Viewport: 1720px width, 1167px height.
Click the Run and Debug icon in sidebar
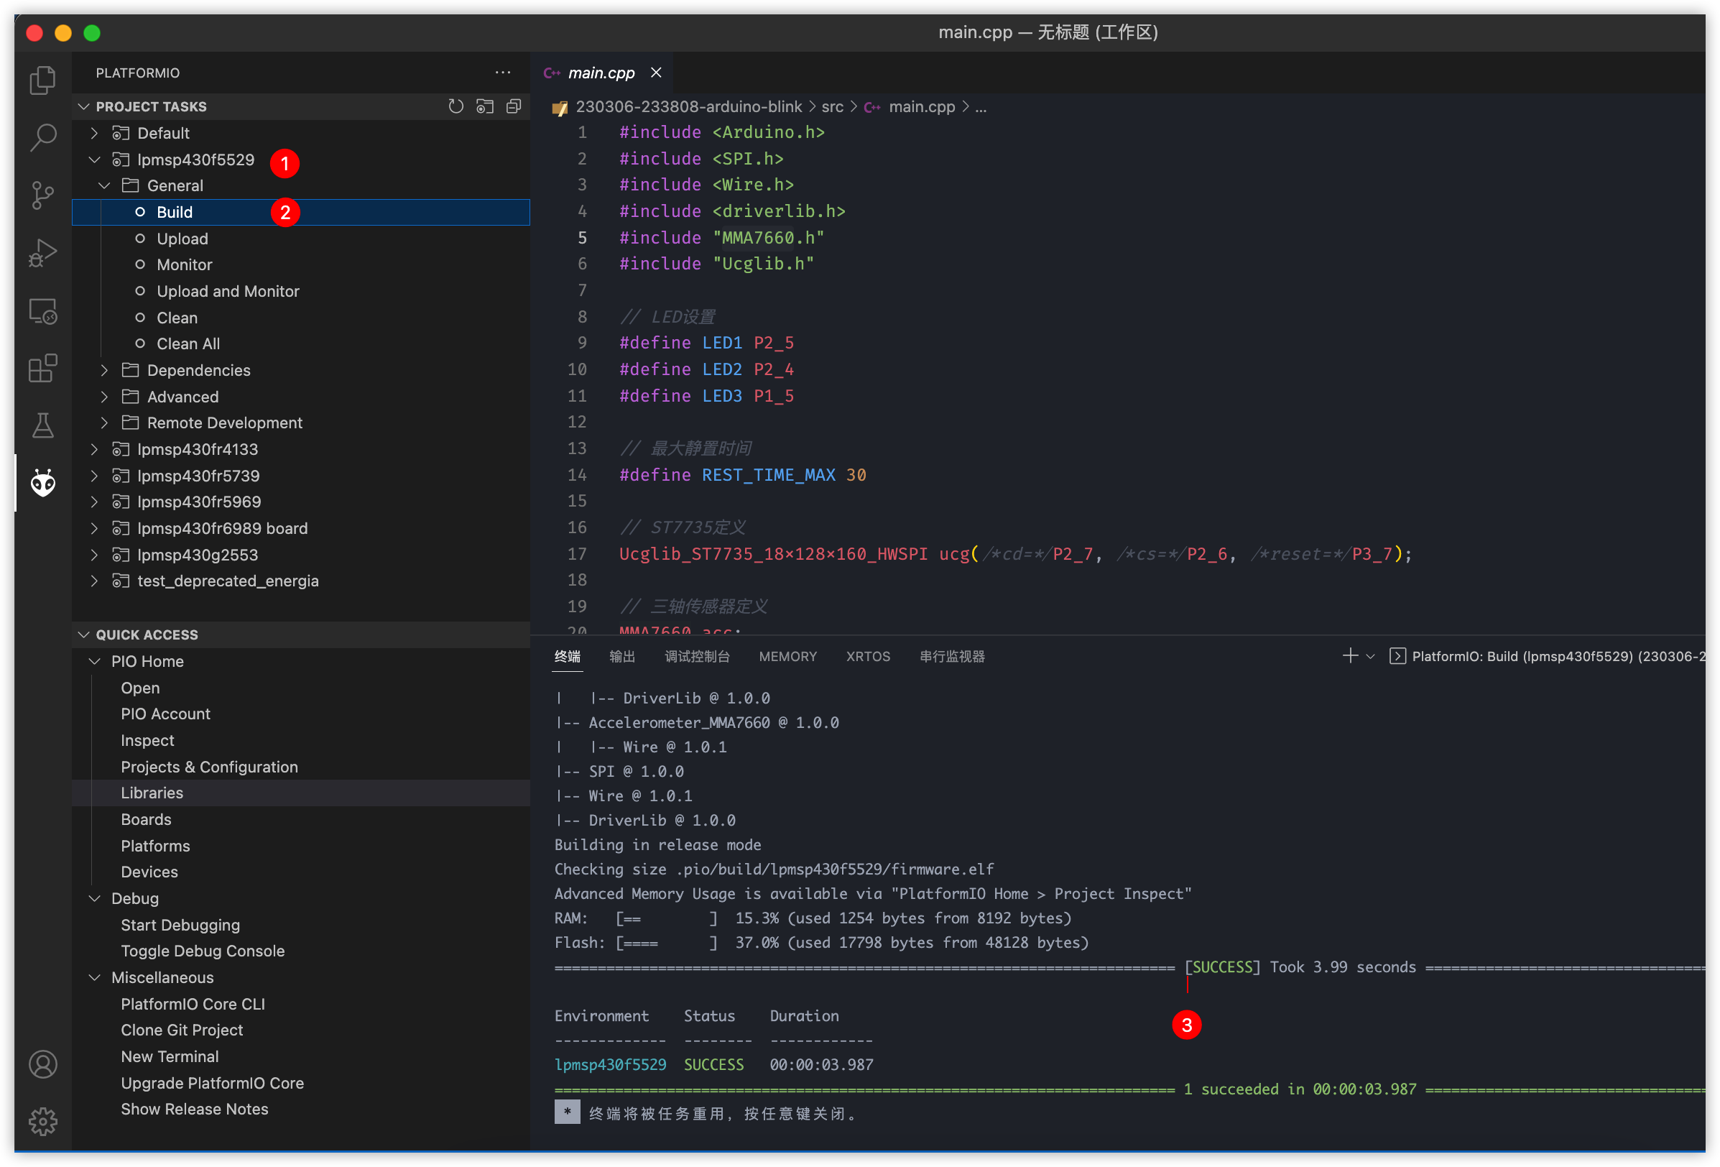[x=39, y=253]
